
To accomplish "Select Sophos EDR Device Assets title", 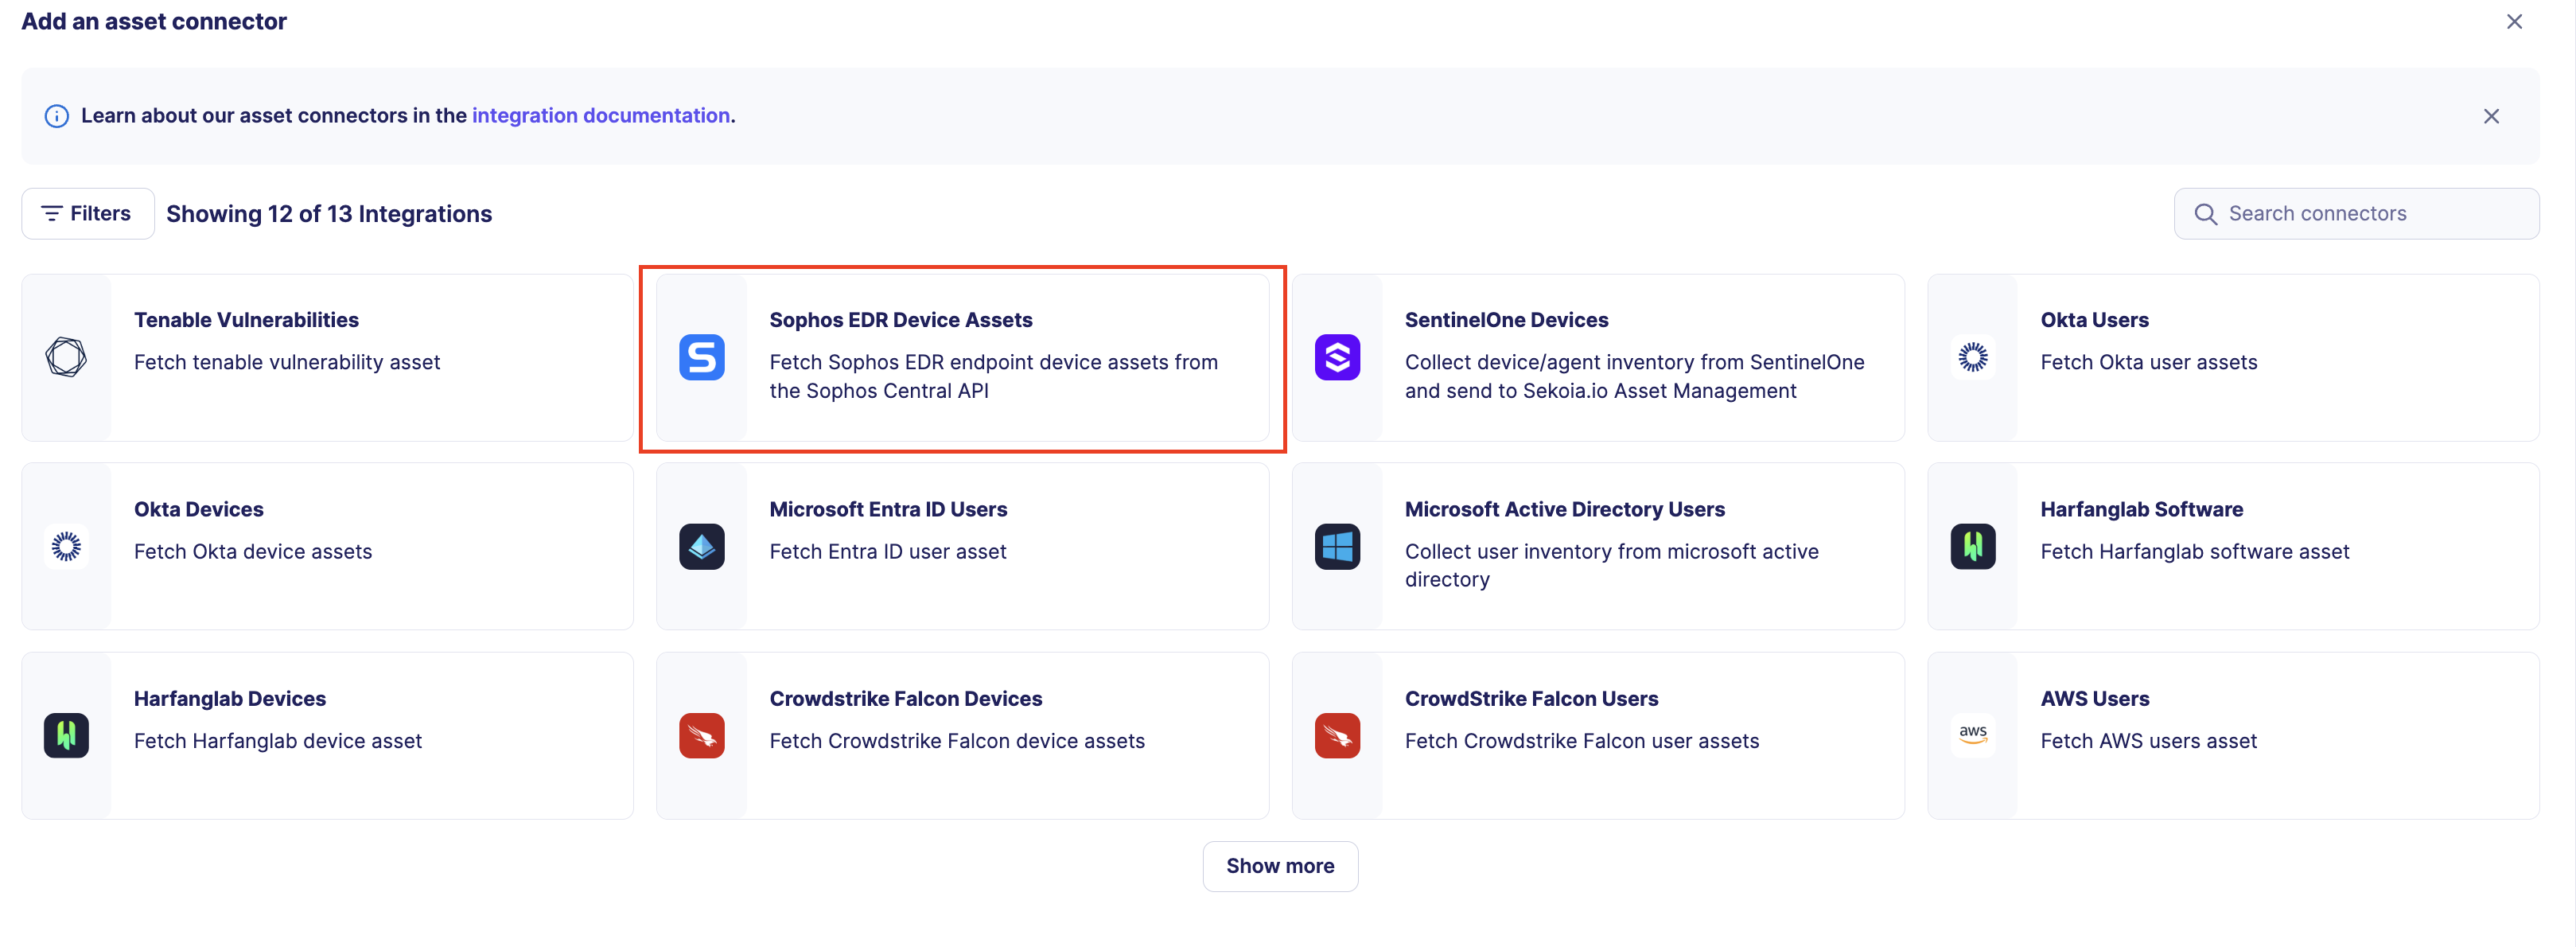I will tap(900, 320).
